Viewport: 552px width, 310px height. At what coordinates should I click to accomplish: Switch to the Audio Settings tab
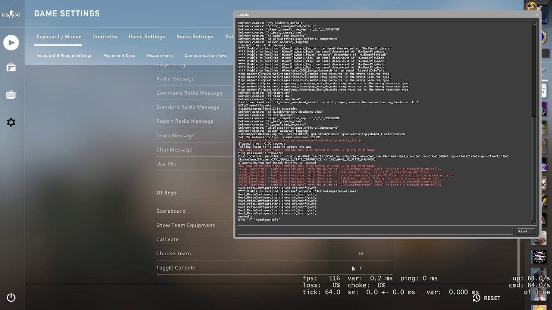[195, 37]
